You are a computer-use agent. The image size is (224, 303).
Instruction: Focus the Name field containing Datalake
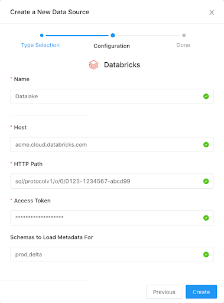coord(112,96)
